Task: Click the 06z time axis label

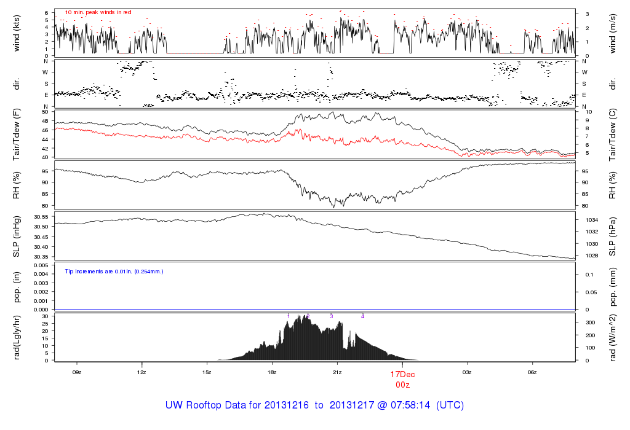Action: (x=532, y=372)
